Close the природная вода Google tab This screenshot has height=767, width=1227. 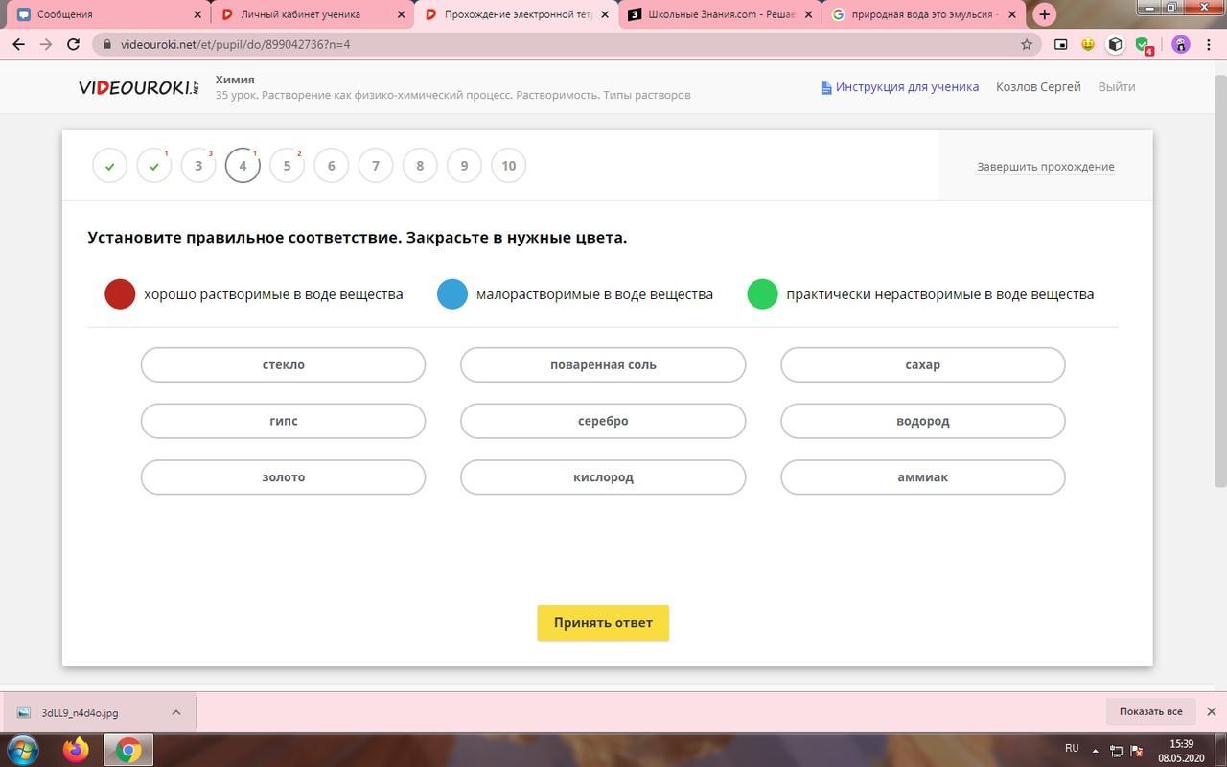1011,14
